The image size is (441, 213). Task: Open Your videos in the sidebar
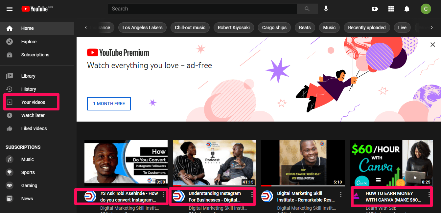point(33,102)
